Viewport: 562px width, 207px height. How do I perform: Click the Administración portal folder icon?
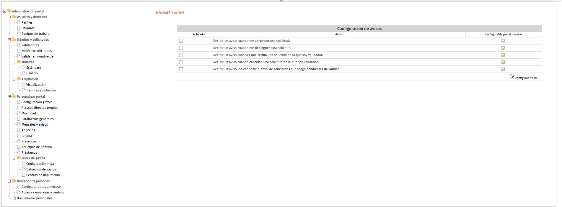(9, 11)
